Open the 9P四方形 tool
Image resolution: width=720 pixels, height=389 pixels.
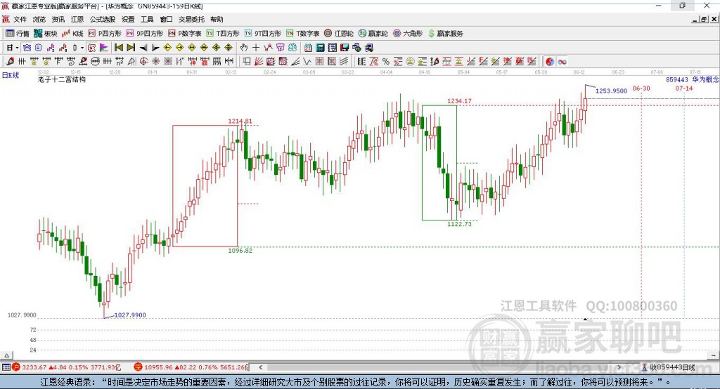pos(145,34)
